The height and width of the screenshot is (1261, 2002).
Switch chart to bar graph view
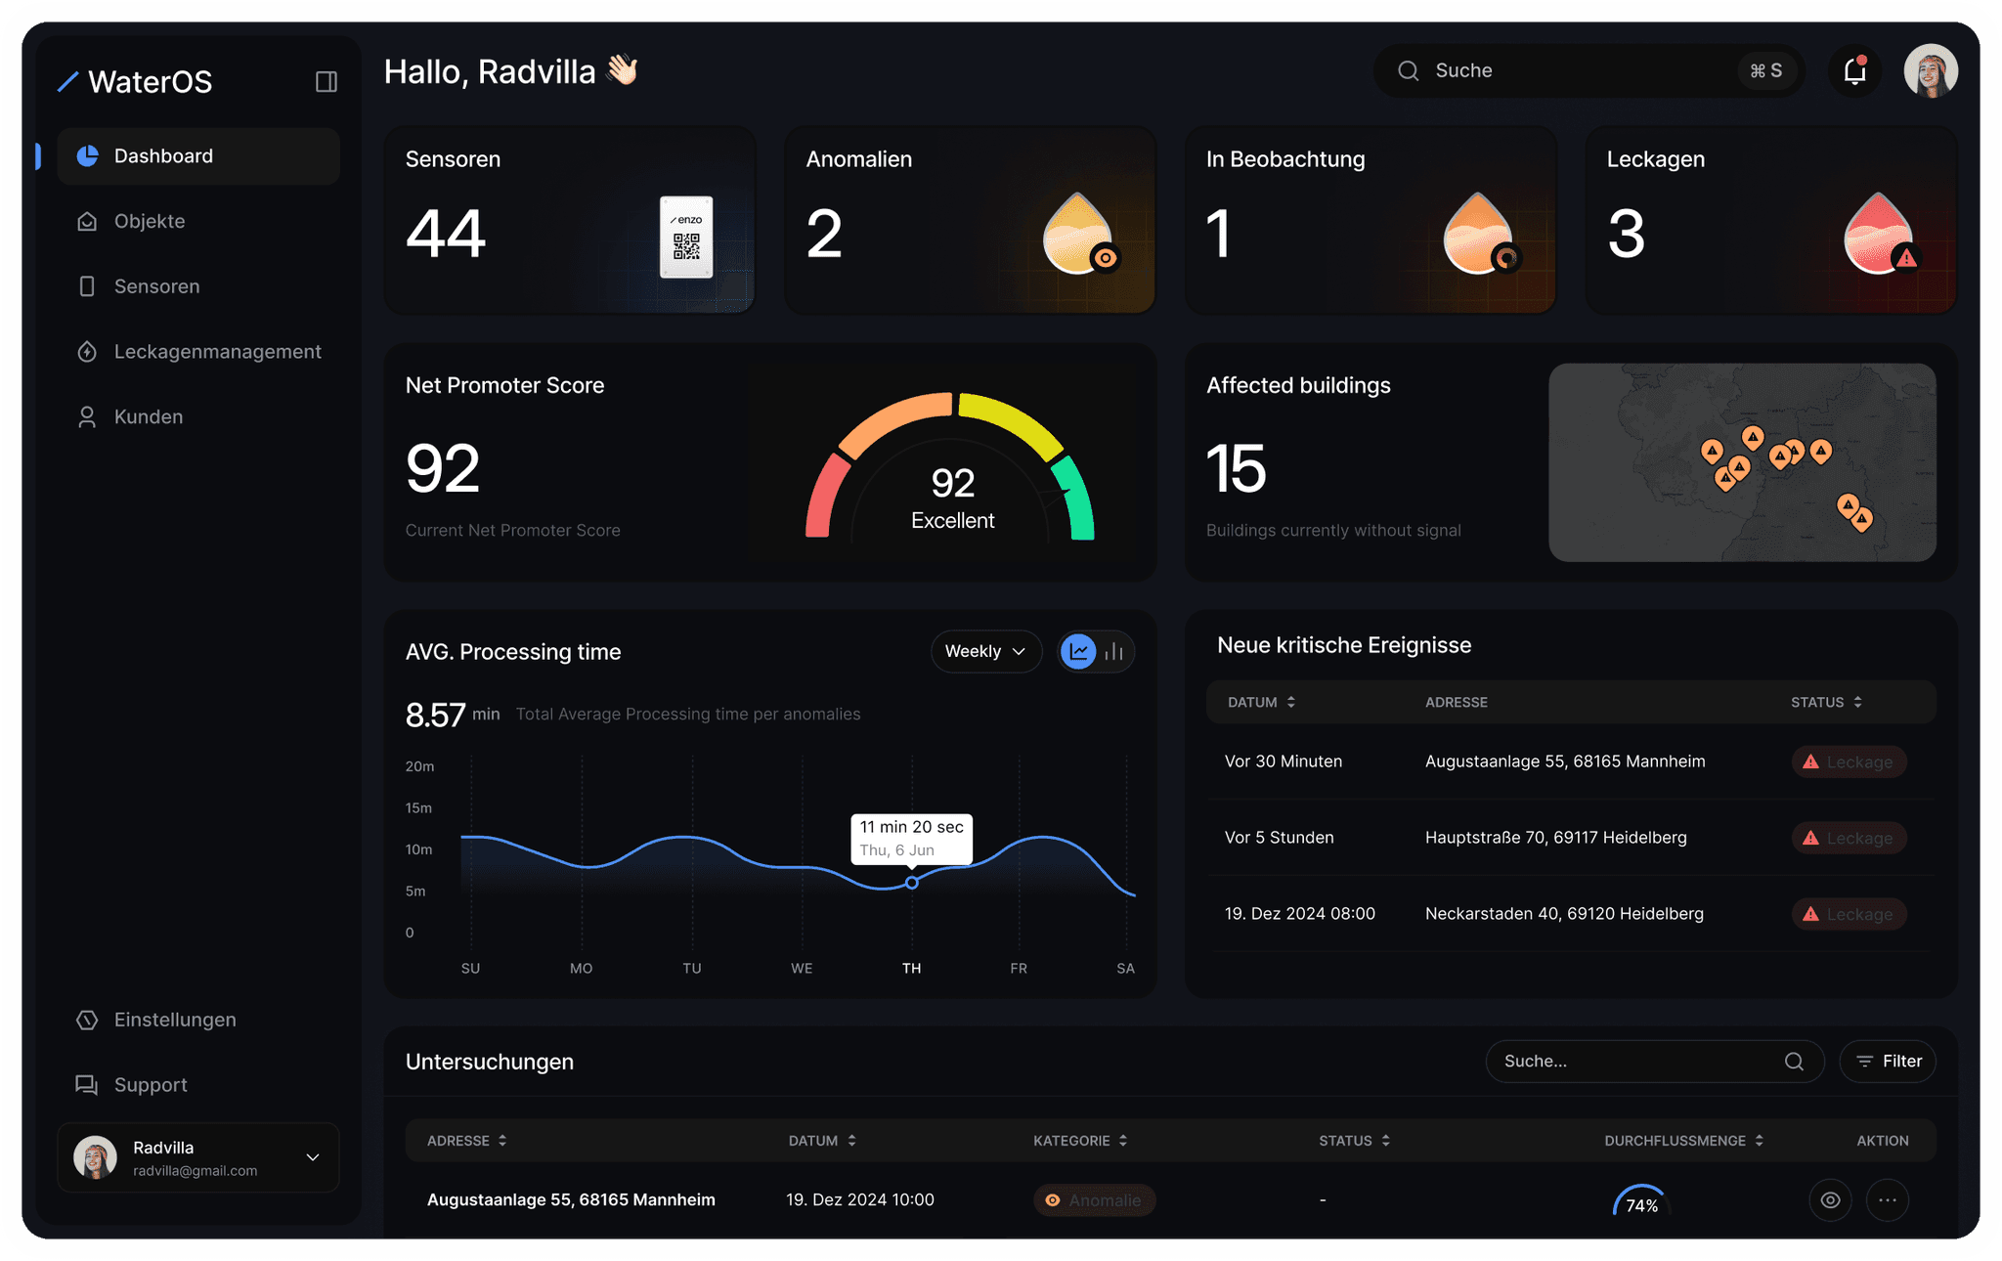click(x=1114, y=652)
